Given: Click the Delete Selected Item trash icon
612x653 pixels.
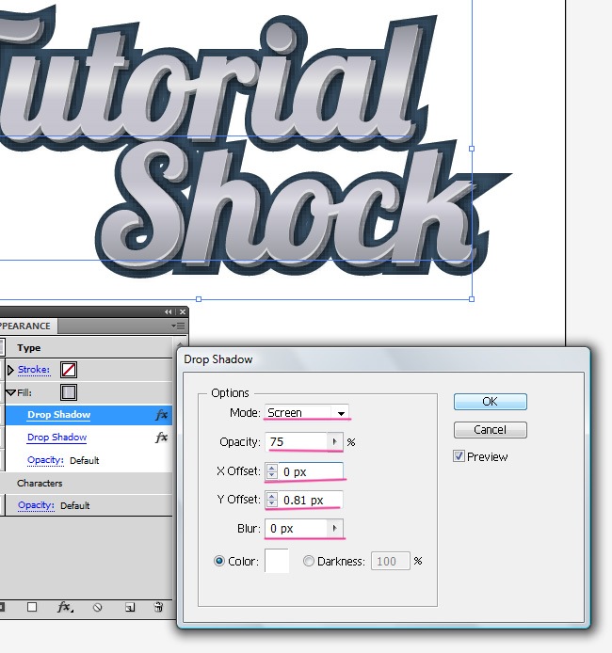Looking at the screenshot, I should 158,607.
